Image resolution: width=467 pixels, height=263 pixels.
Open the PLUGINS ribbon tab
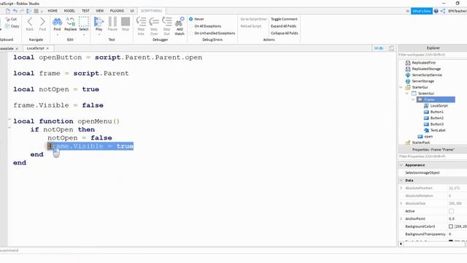[x=117, y=11]
